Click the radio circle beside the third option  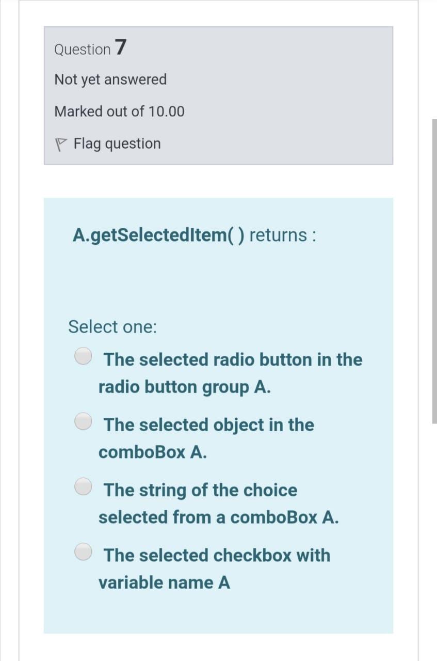[x=83, y=486]
